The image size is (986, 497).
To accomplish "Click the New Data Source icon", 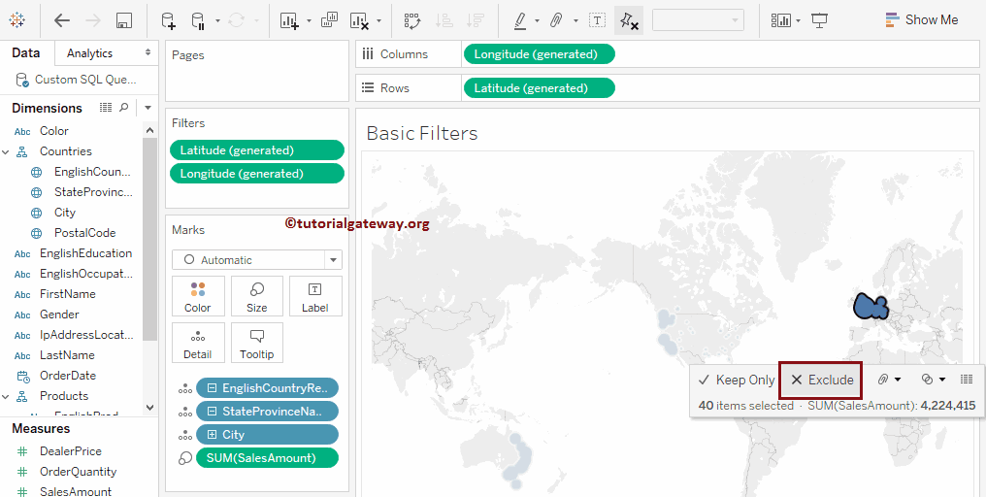I will coord(168,20).
